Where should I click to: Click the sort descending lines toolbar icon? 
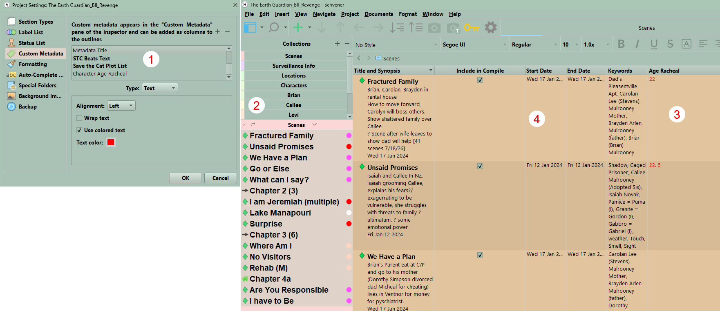397,27
